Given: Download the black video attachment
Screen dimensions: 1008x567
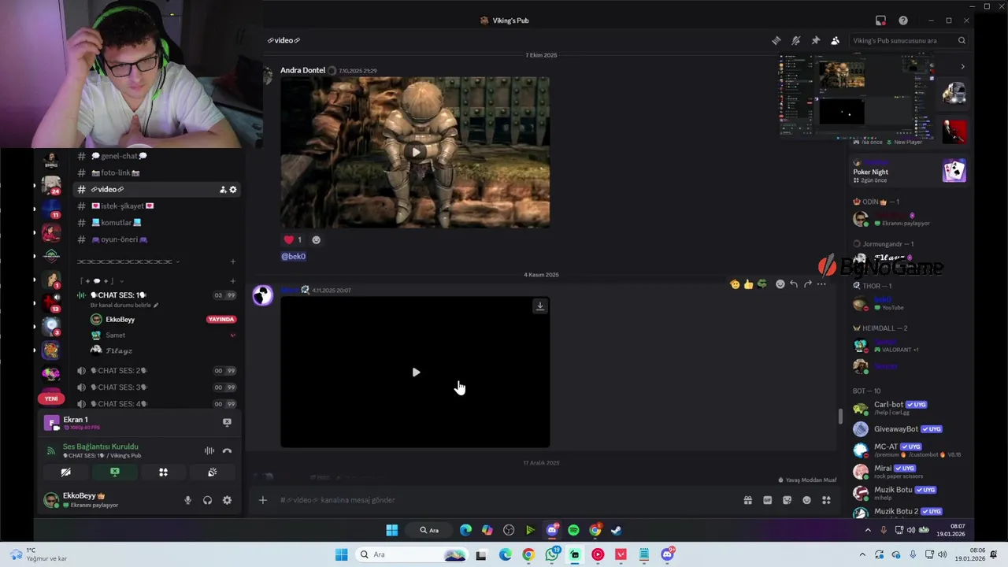Looking at the screenshot, I should click(x=539, y=306).
